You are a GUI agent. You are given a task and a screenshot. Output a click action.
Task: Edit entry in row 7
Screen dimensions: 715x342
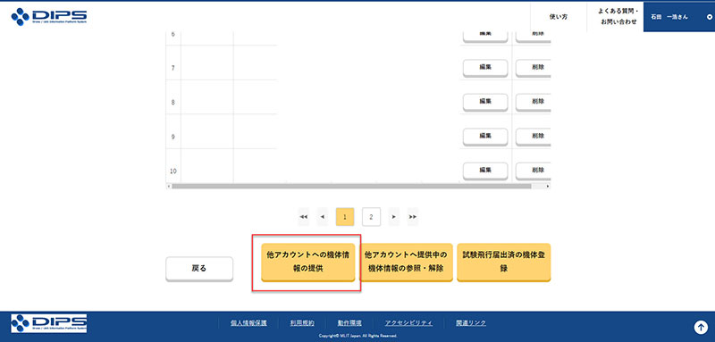485,68
